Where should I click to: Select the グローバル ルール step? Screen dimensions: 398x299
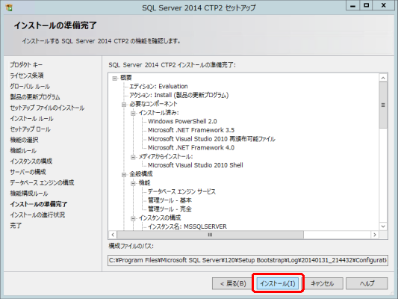(30, 87)
